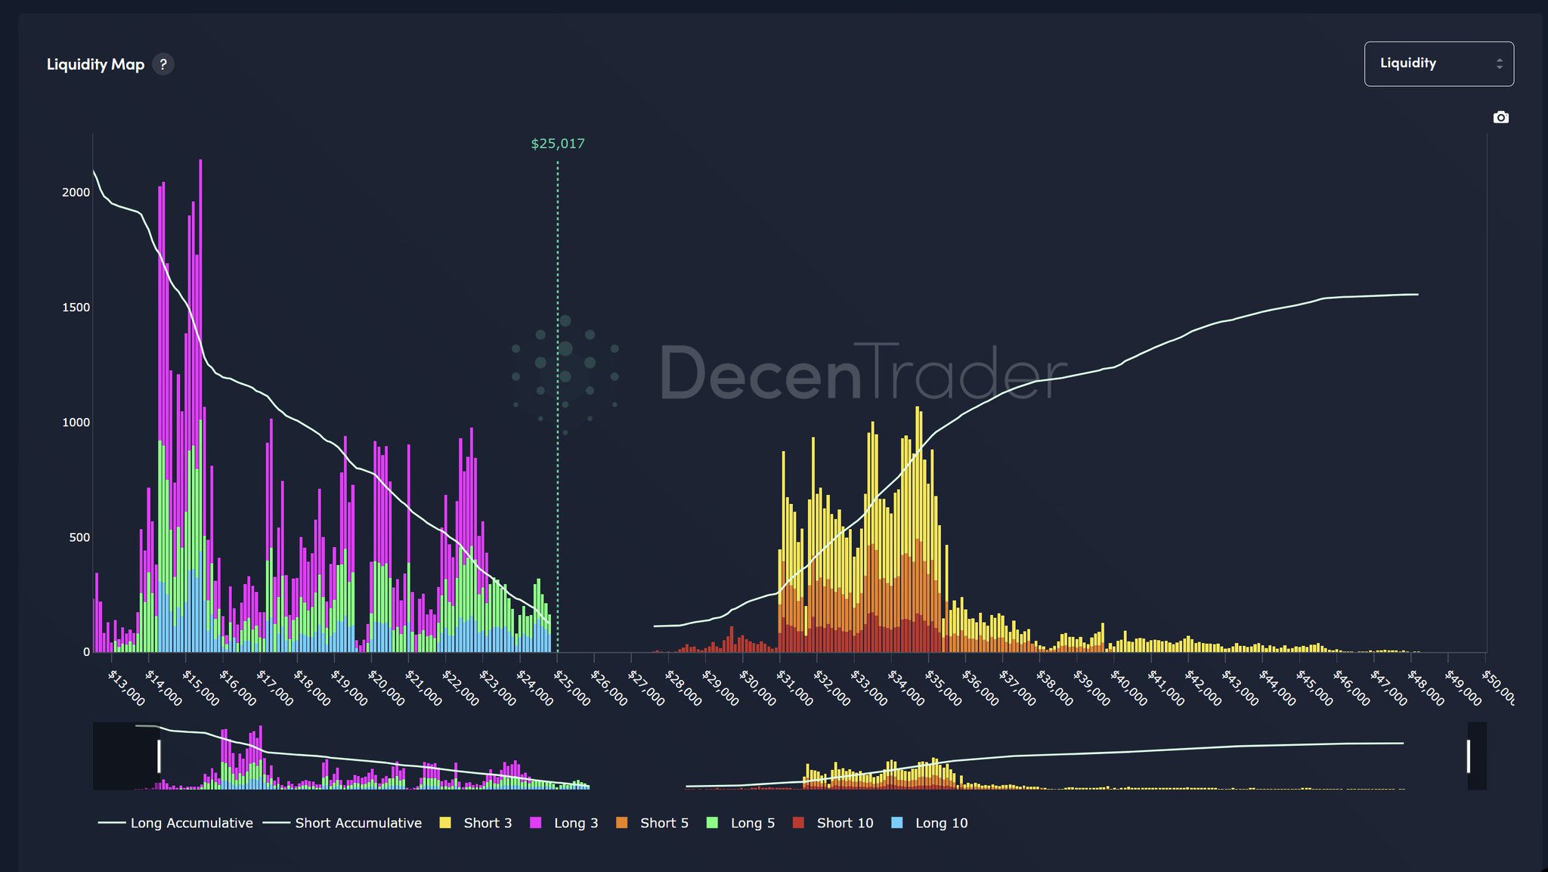1548x872 pixels.
Task: Toggle the Long Accumulative legend entry
Action: (175, 823)
